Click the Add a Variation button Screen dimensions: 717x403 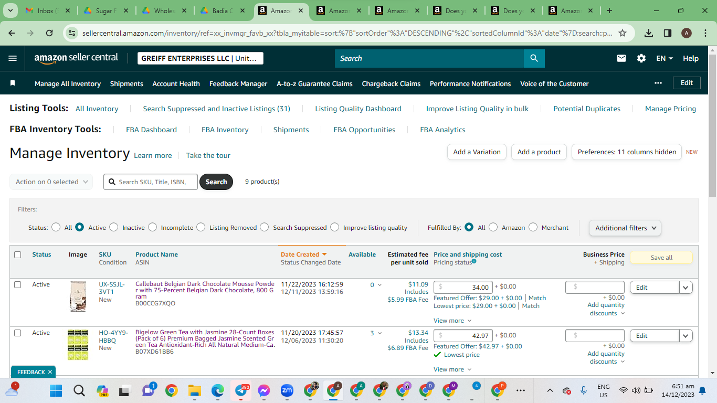coord(477,152)
